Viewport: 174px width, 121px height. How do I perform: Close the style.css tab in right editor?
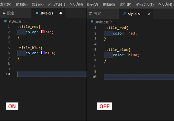(x=149, y=14)
